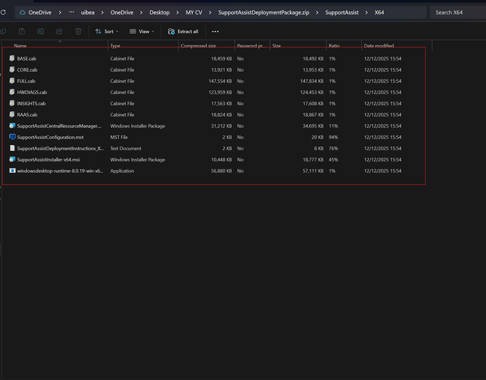
Task: Open the View options dropdown
Action: coord(142,31)
